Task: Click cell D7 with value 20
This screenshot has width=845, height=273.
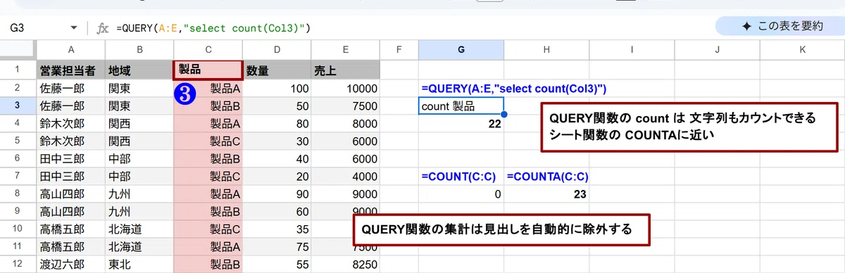Action: pos(277,177)
